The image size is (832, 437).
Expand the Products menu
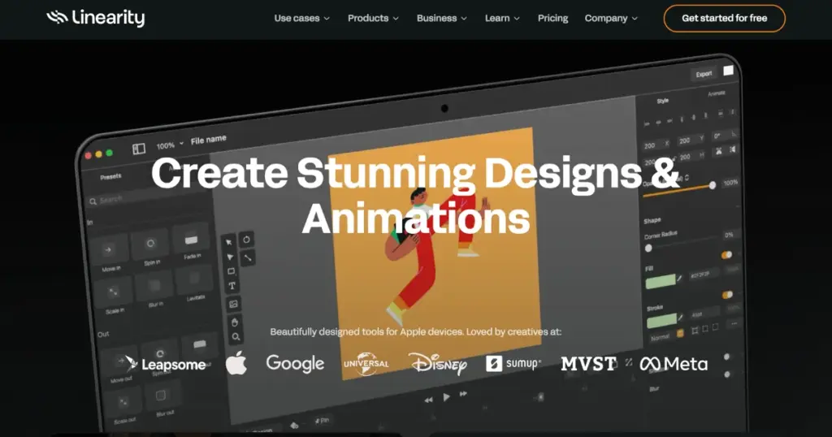tap(373, 18)
